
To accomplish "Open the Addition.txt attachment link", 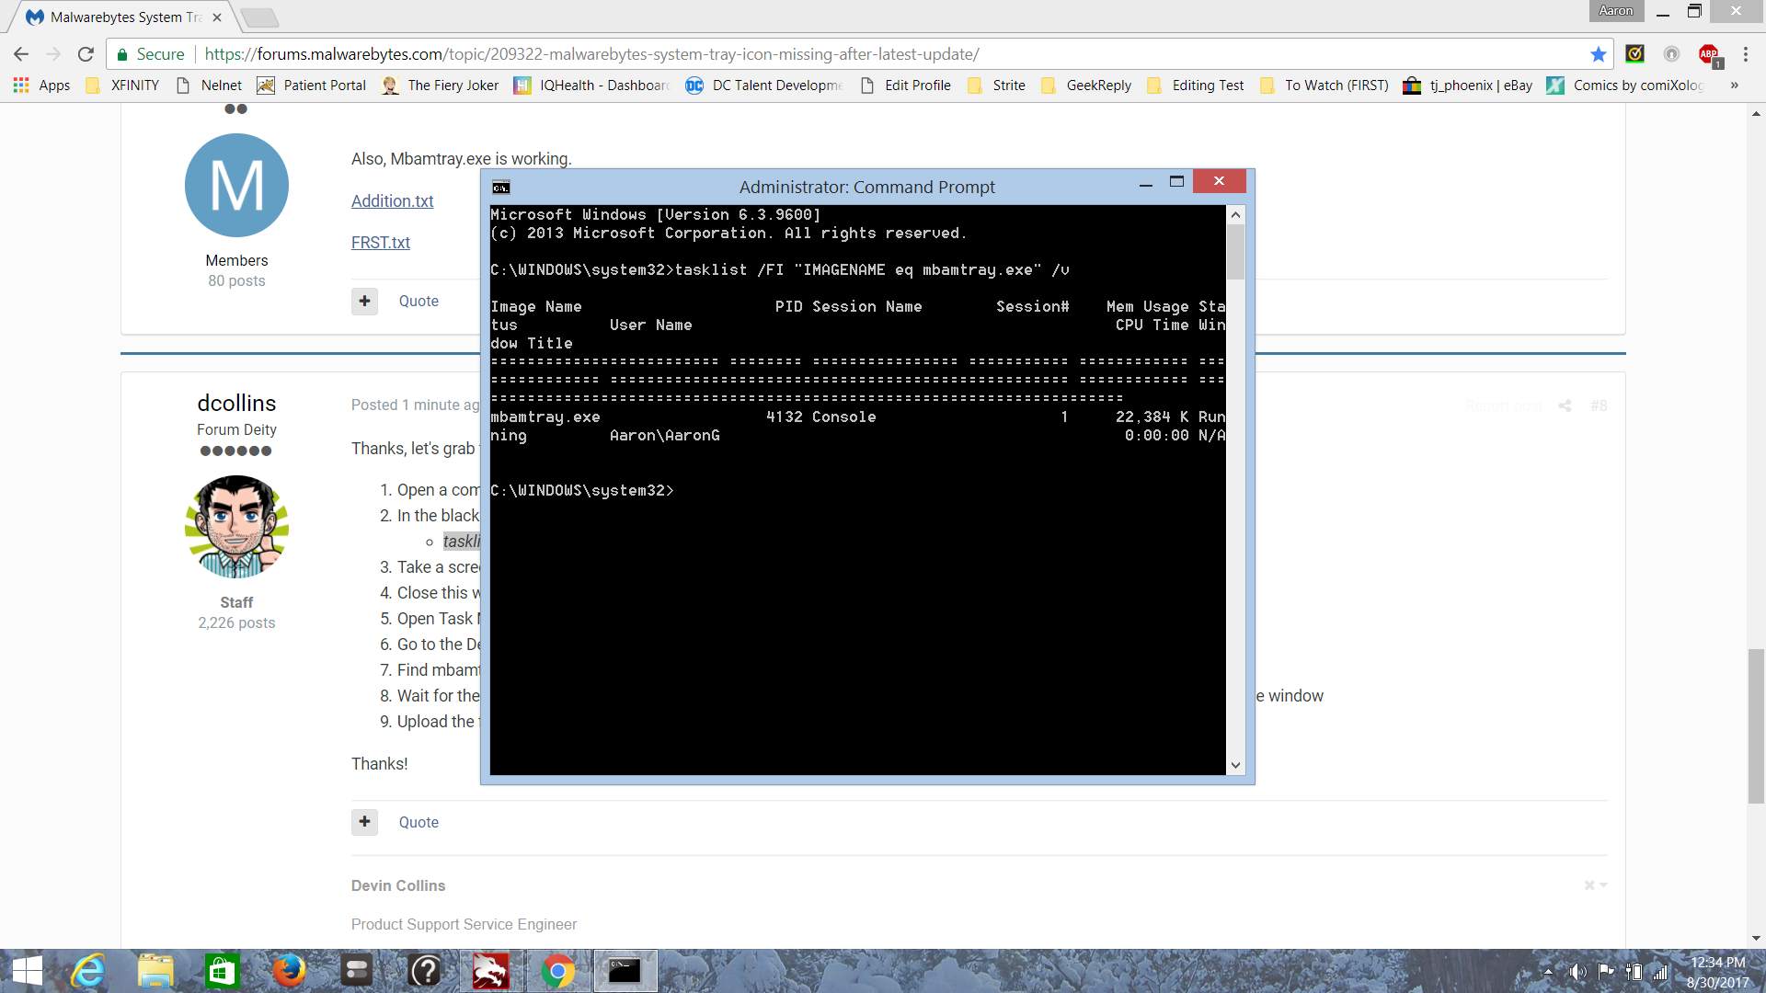I will (392, 200).
